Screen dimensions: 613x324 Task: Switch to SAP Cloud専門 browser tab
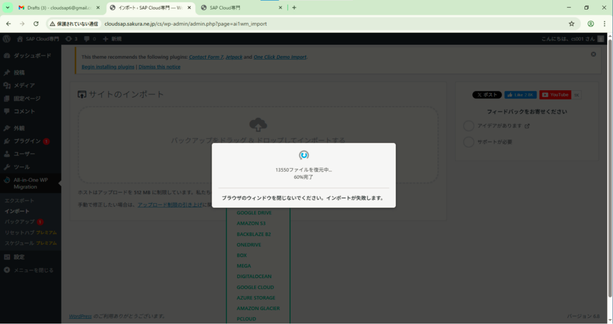(x=242, y=8)
